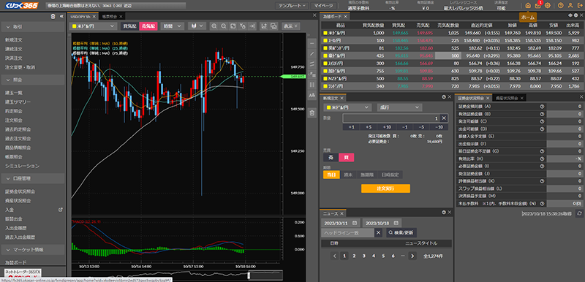This screenshot has width=585, height=282.
Task: Clear the news headline search field
Action: click(379, 233)
